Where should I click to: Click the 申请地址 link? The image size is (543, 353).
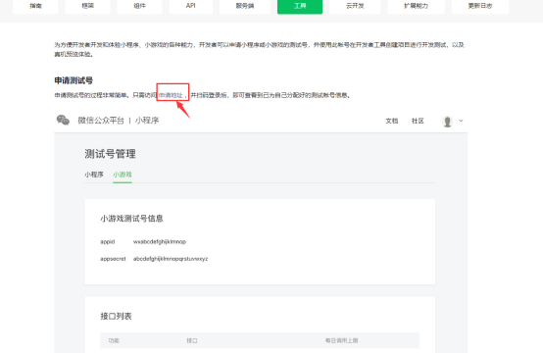point(171,95)
